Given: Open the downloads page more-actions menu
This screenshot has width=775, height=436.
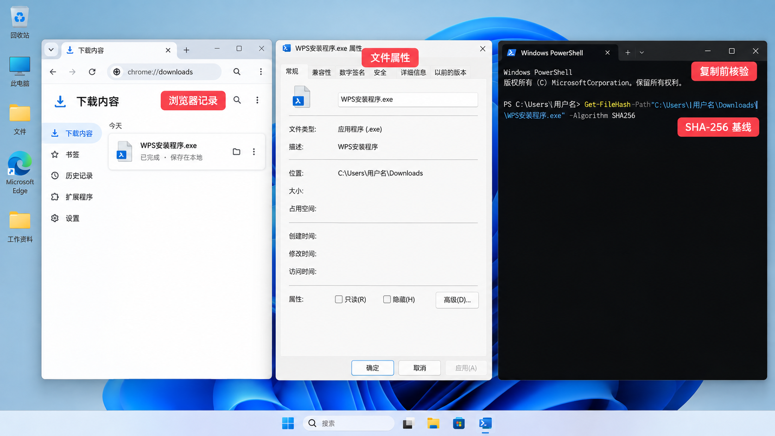Looking at the screenshot, I should [x=257, y=100].
